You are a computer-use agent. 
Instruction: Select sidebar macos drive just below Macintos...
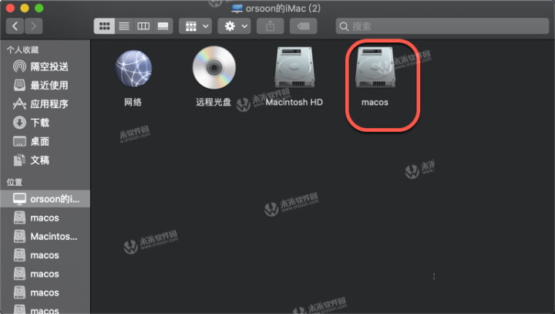click(45, 255)
